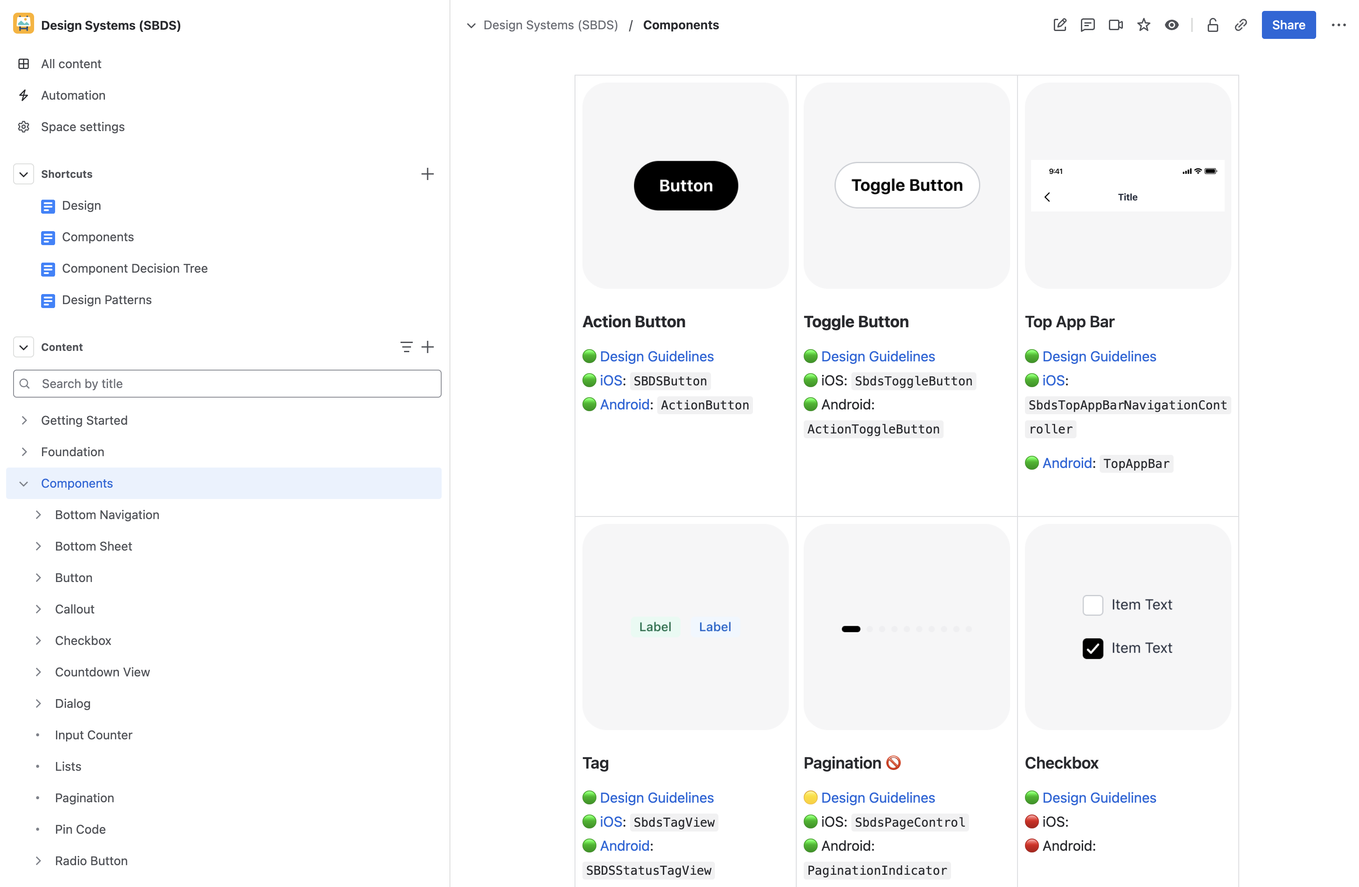Open Automation in the sidebar

(x=73, y=95)
